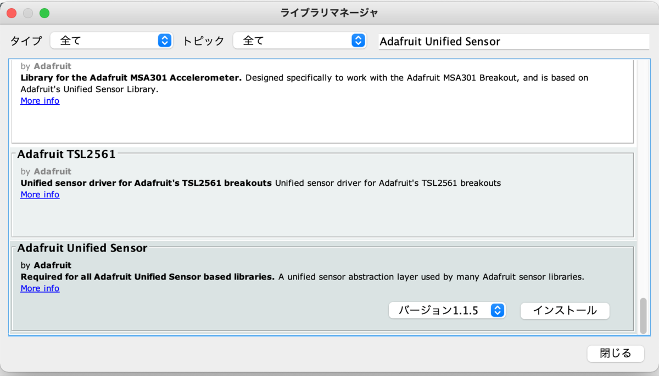
Task: Click the ライブラリマネージャ window title
Action: click(x=329, y=13)
